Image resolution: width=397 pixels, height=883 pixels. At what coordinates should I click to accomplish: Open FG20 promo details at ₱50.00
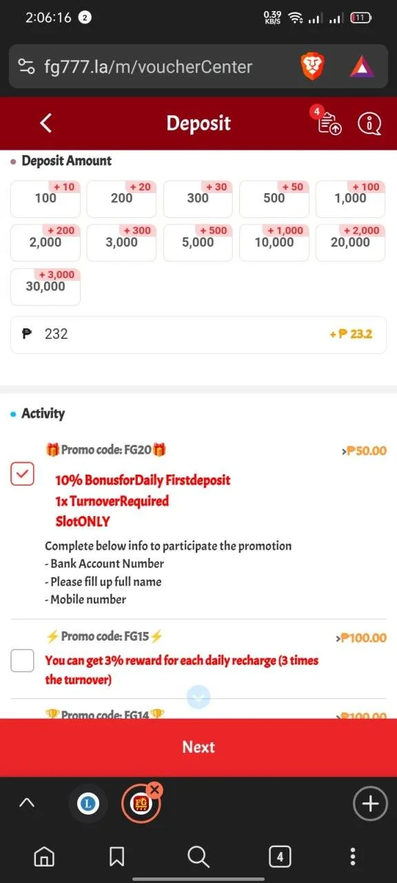[364, 450]
